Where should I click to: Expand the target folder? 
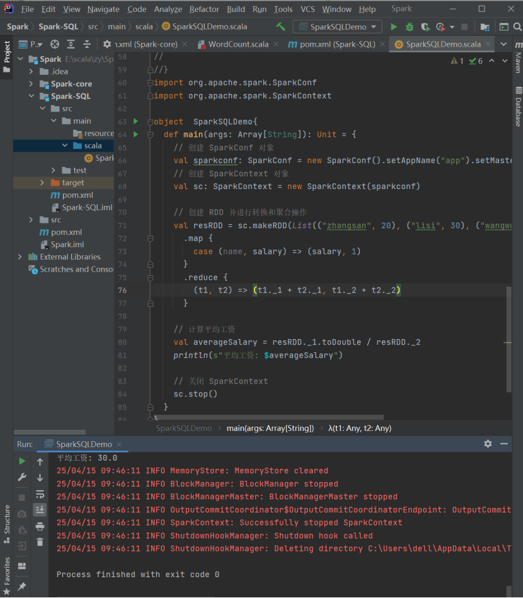[42, 183]
